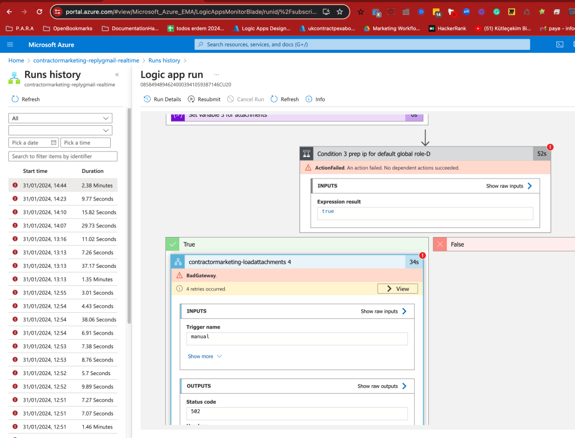Collapse Runs history panel with double chevron
The height and width of the screenshot is (438, 575).
117,75
